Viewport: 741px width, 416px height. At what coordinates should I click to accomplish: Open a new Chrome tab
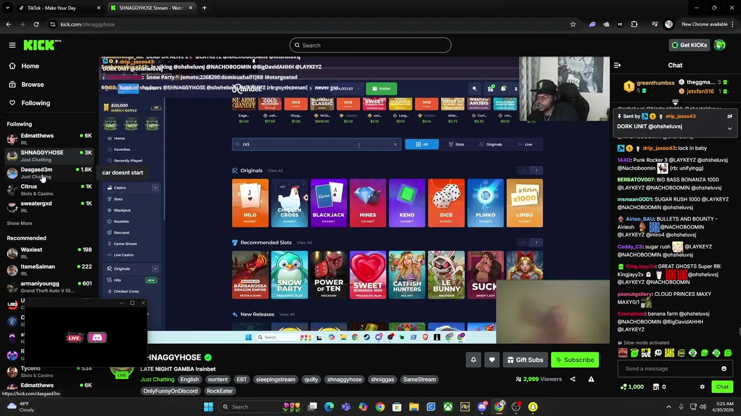point(204,8)
